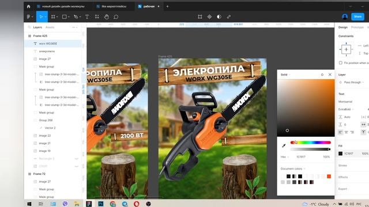
Task: Click the Share button
Action: click(357, 17)
